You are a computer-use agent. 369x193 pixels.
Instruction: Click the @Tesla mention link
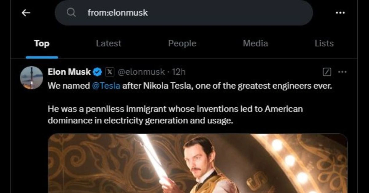tap(106, 86)
